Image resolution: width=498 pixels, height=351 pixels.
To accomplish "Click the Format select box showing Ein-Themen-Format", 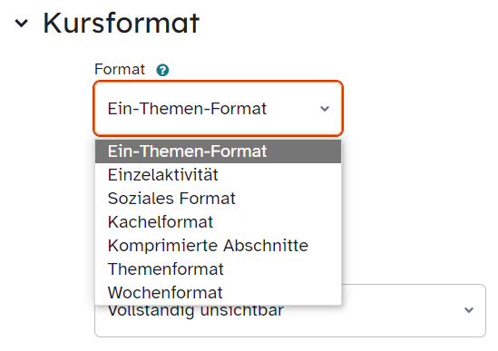I will [219, 109].
